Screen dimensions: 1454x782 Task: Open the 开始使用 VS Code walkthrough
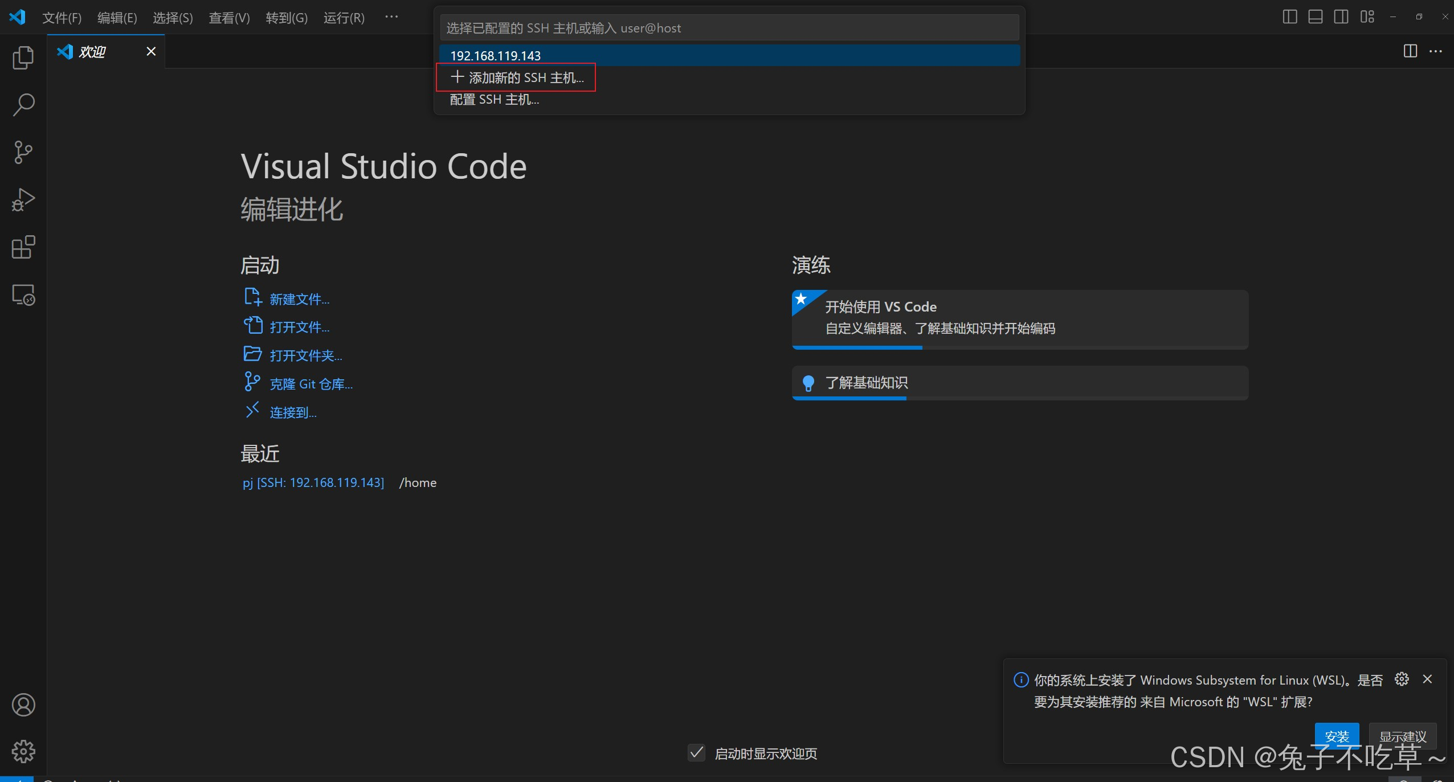tap(1020, 319)
